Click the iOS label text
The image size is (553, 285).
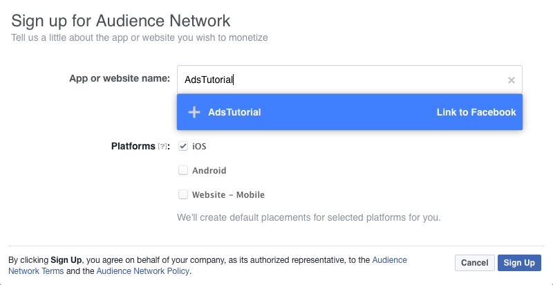click(199, 147)
